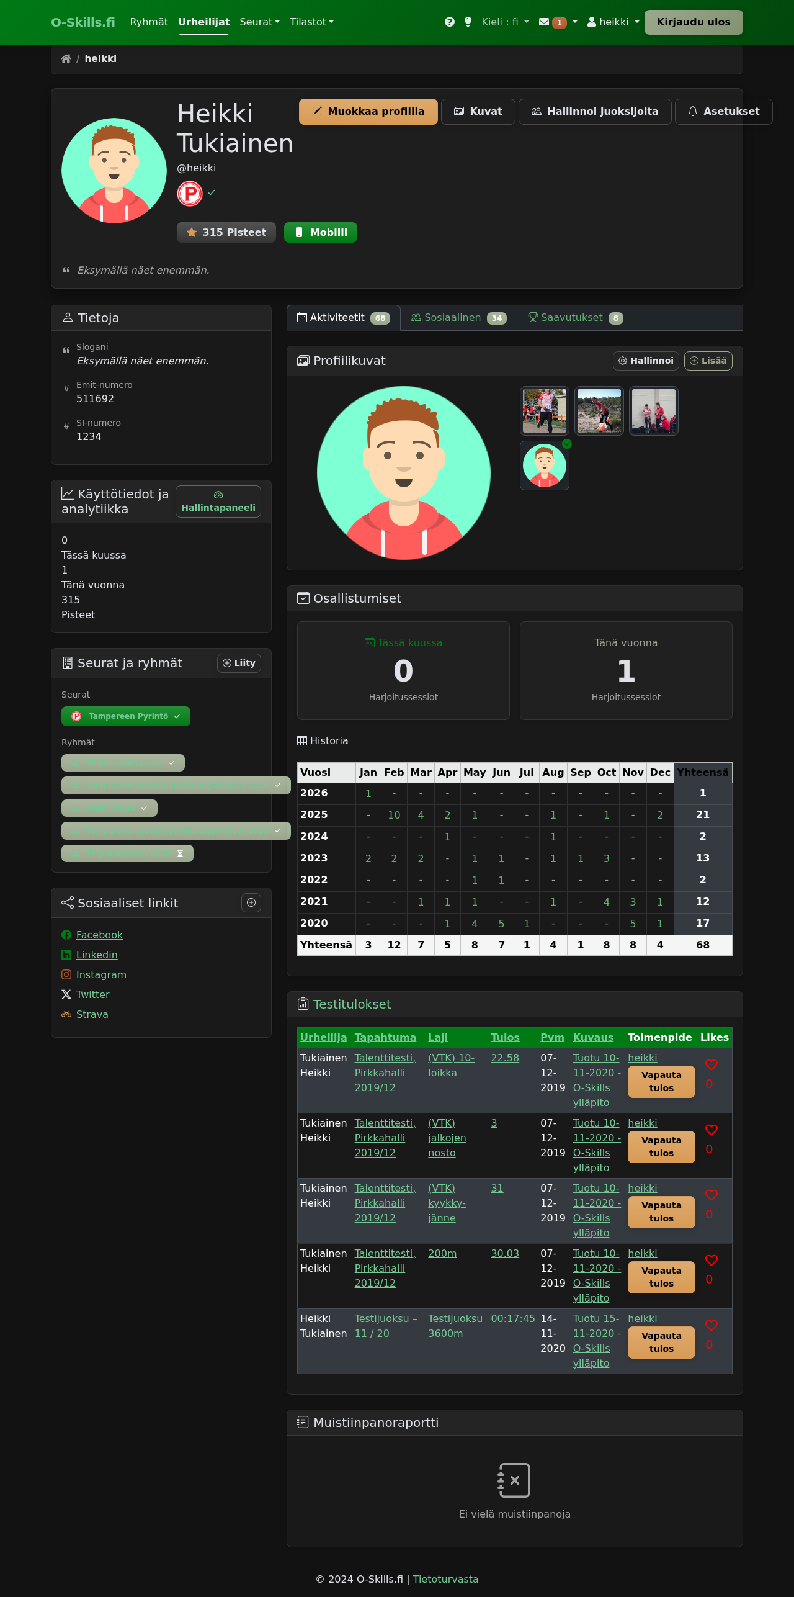The width and height of the screenshot is (794, 1597).
Task: Select the first running photo thumbnail
Action: coord(545,411)
